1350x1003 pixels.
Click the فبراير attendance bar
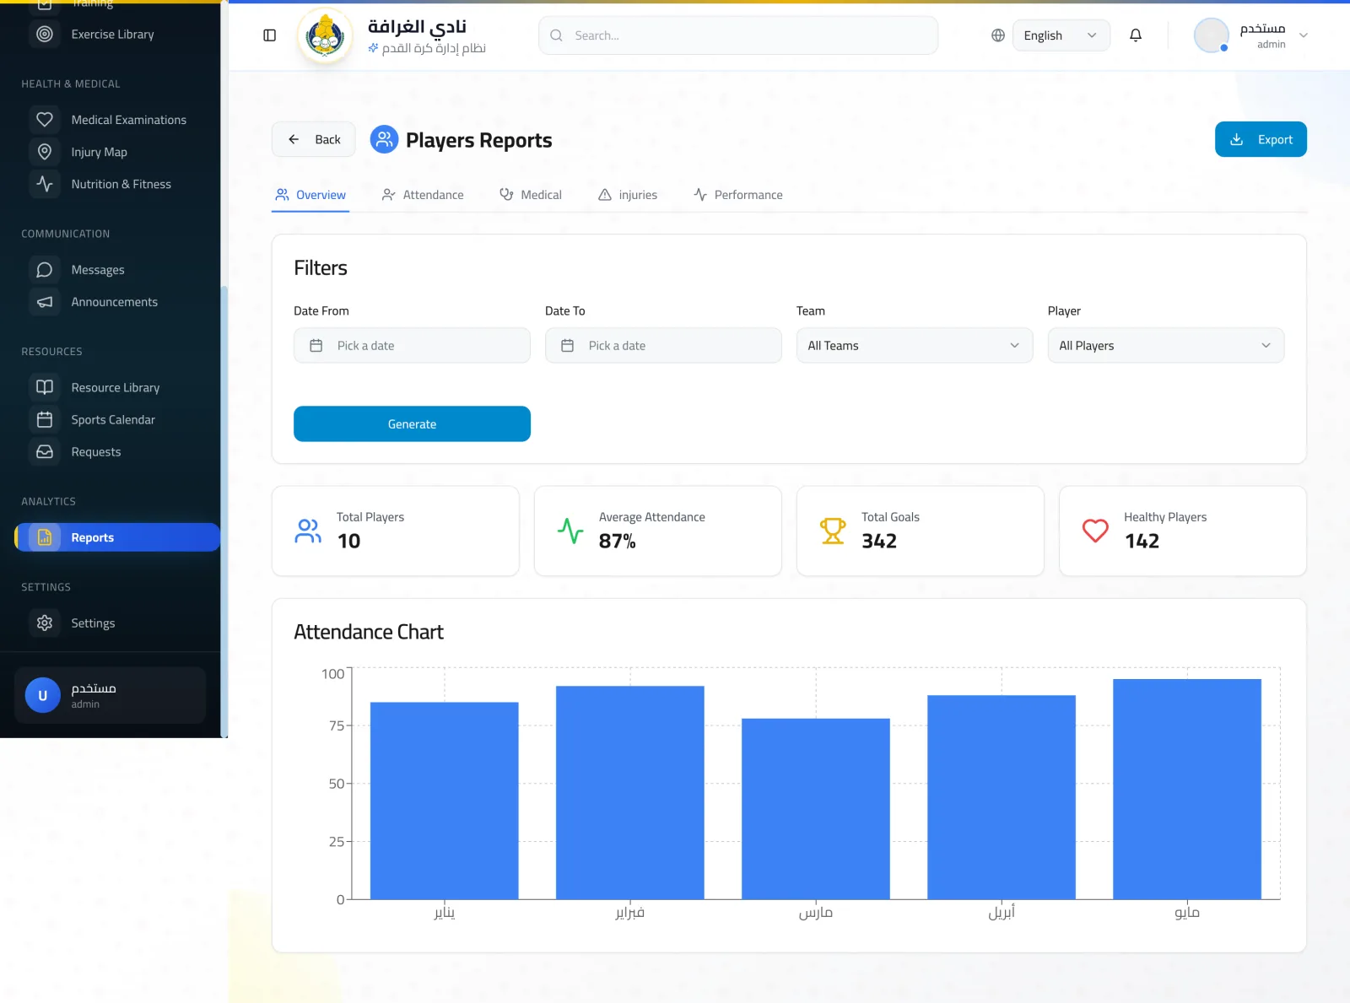[x=630, y=793]
